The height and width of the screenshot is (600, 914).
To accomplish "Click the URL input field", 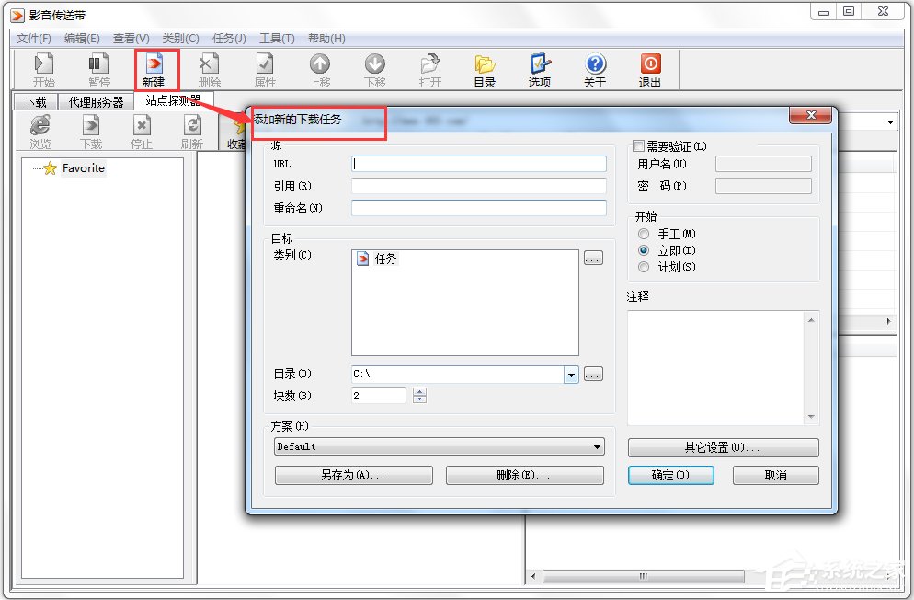I will pyautogui.click(x=478, y=164).
